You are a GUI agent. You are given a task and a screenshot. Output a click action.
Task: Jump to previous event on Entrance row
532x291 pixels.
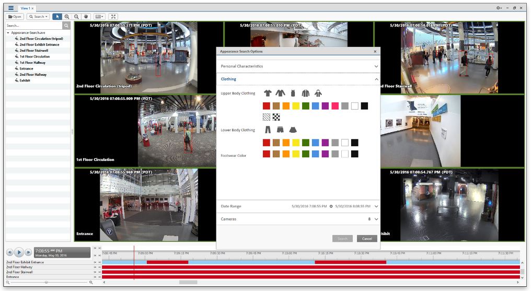pos(95,277)
